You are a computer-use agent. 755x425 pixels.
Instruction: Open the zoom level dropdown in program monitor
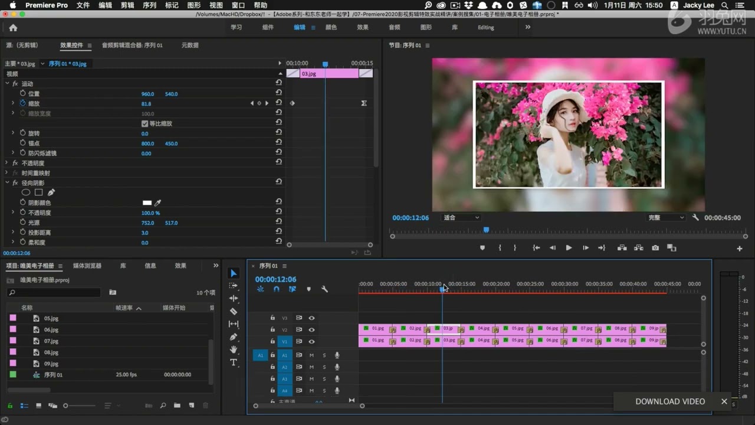click(461, 218)
